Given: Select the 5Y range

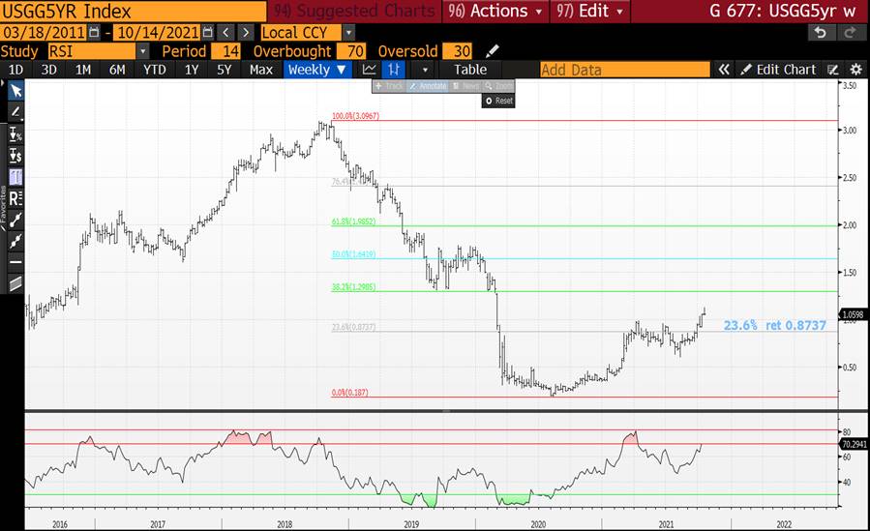Looking at the screenshot, I should (x=225, y=70).
